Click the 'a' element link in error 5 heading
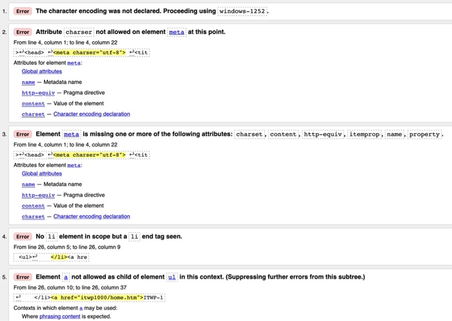Image resolution: width=452 pixels, height=321 pixels. click(66, 277)
